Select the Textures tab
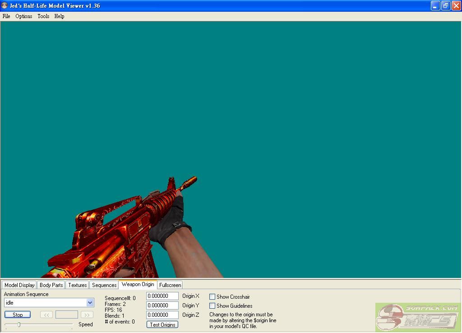The width and height of the screenshot is (462, 333). coord(77,285)
